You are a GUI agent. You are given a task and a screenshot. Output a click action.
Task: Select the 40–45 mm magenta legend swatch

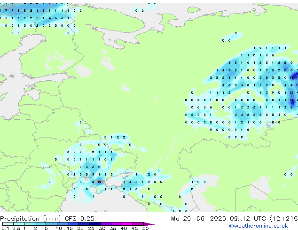click(127, 224)
